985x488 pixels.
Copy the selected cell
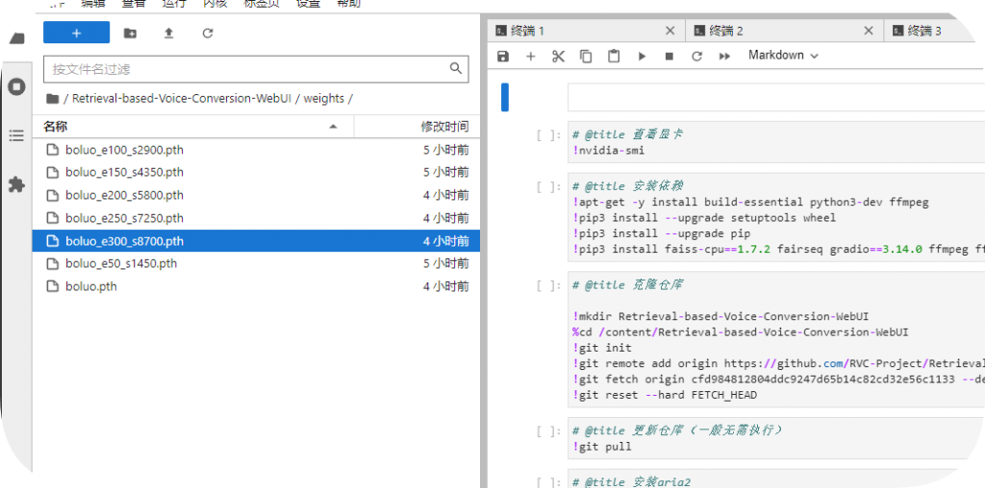point(586,56)
